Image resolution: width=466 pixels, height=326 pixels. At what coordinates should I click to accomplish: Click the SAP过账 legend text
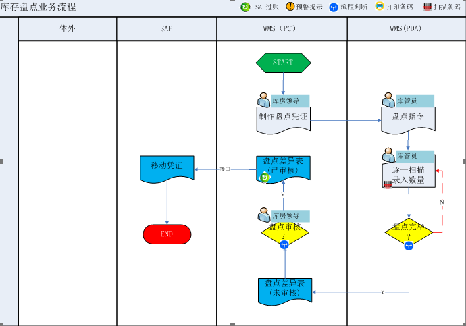[x=267, y=7]
